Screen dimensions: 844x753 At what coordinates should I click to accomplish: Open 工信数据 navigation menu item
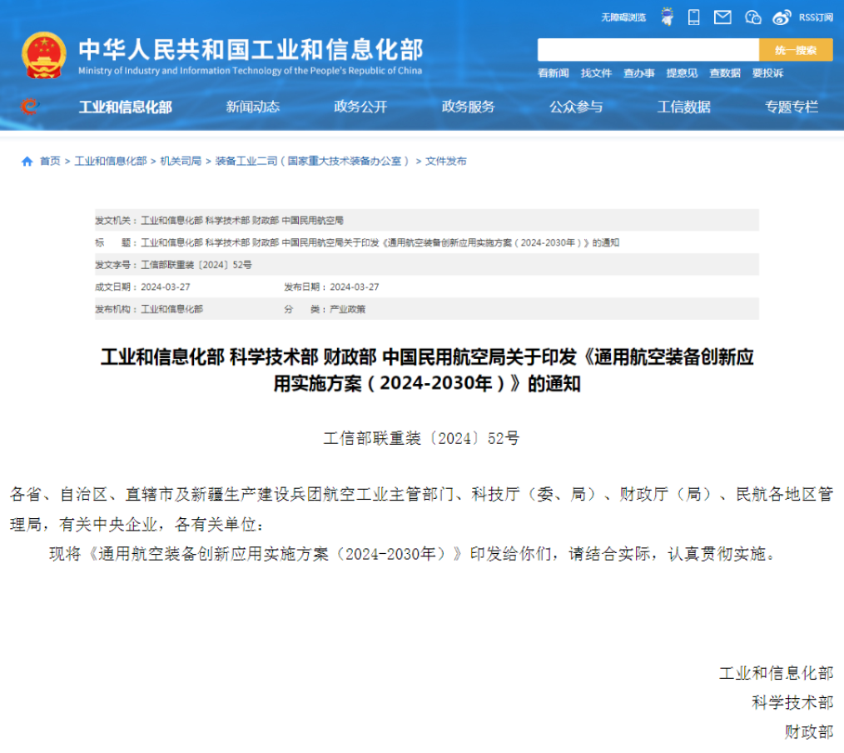coord(684,107)
